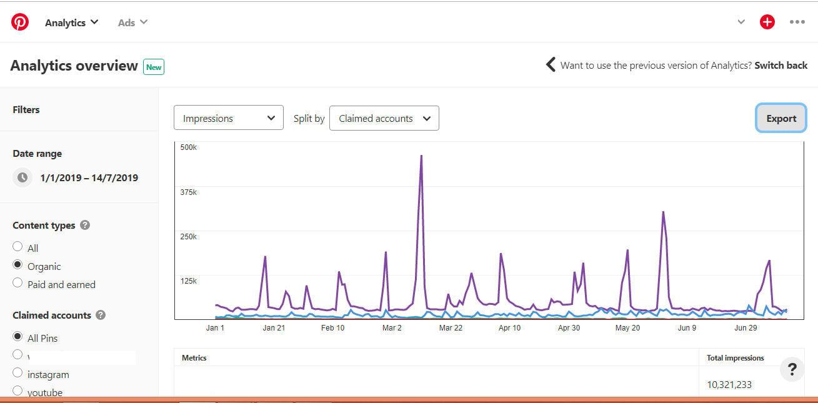This screenshot has height=403, width=818.
Task: Click the back chevron before previous version text
Action: 551,65
